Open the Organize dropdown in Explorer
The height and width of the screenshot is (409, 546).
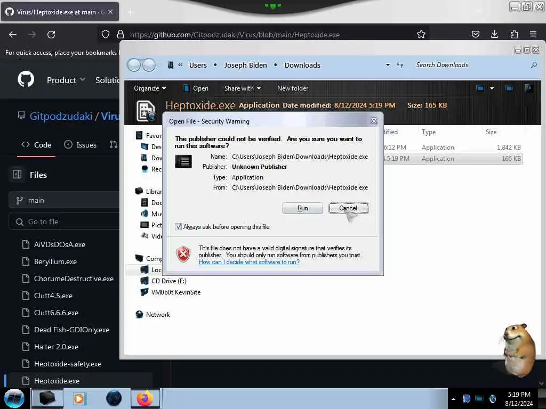click(150, 88)
